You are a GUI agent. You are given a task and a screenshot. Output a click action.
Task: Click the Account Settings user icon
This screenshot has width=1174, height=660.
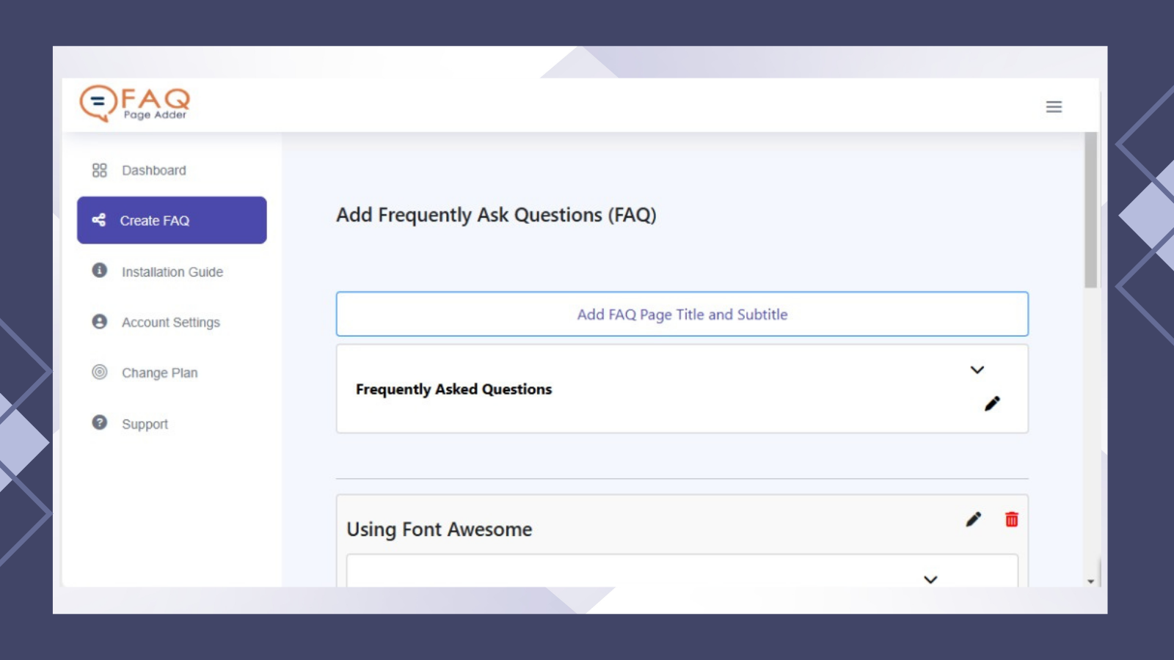click(100, 322)
